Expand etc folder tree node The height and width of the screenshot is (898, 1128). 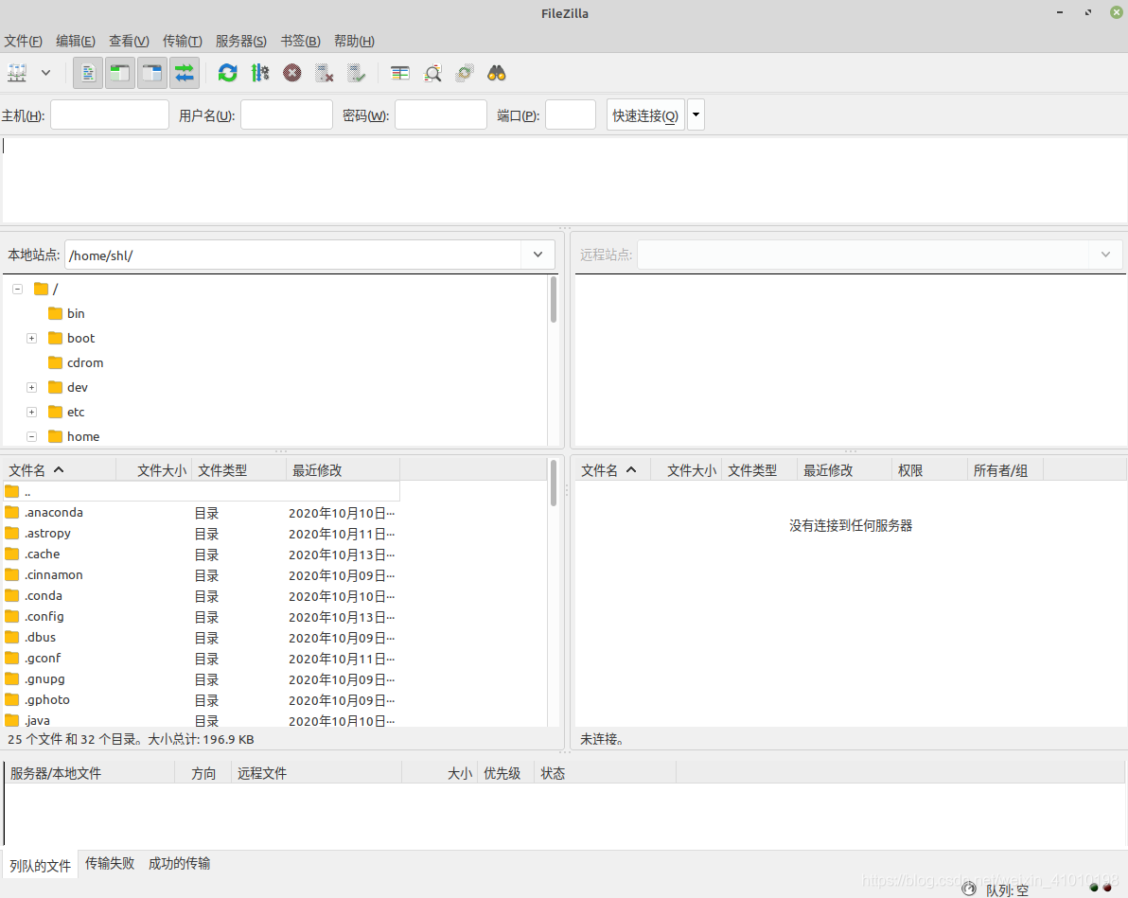[31, 412]
